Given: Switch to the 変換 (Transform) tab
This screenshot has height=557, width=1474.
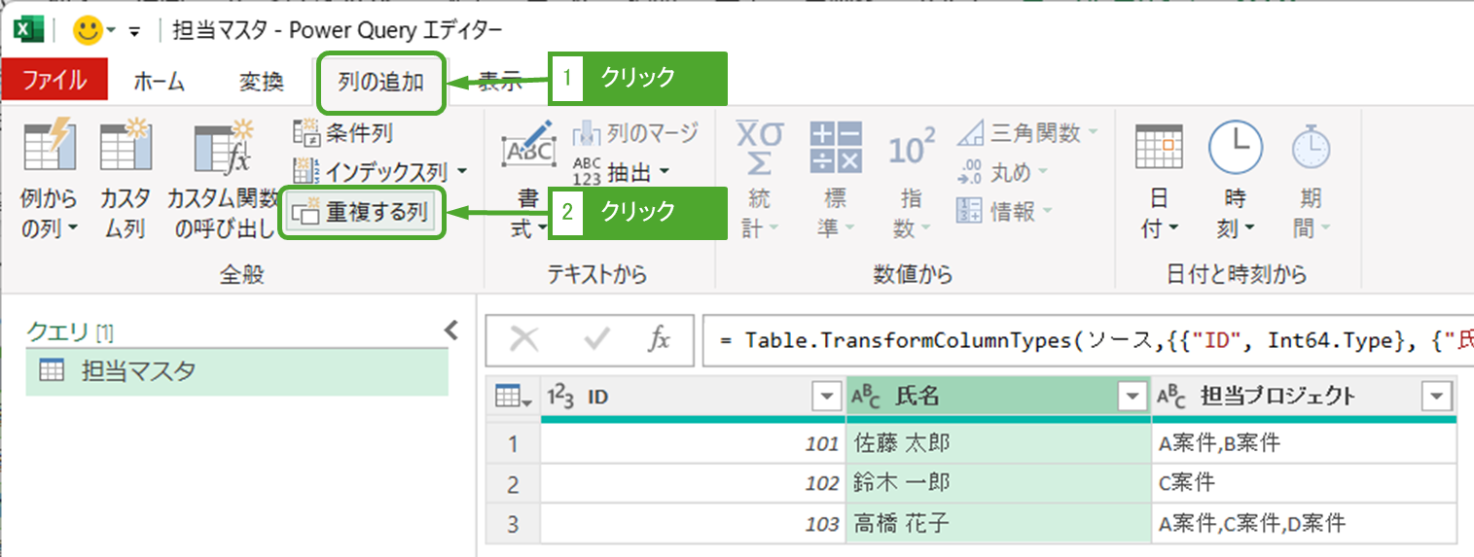Looking at the screenshot, I should [261, 82].
